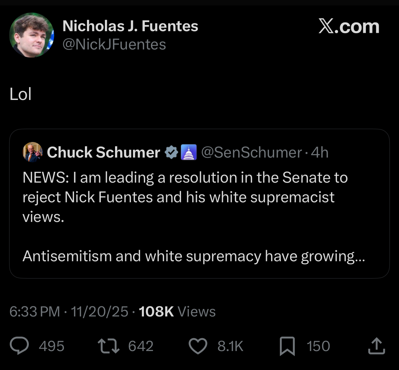This screenshot has width=399, height=370.
Task: Click the Capitol government badge icon
Action: [189, 152]
